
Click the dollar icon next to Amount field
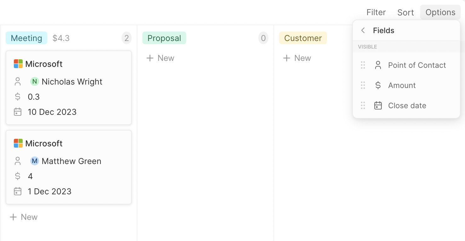(x=378, y=85)
